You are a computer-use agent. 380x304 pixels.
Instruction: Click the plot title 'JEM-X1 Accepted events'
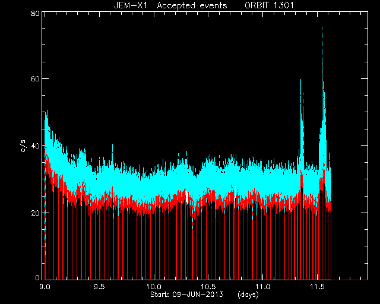click(170, 5)
